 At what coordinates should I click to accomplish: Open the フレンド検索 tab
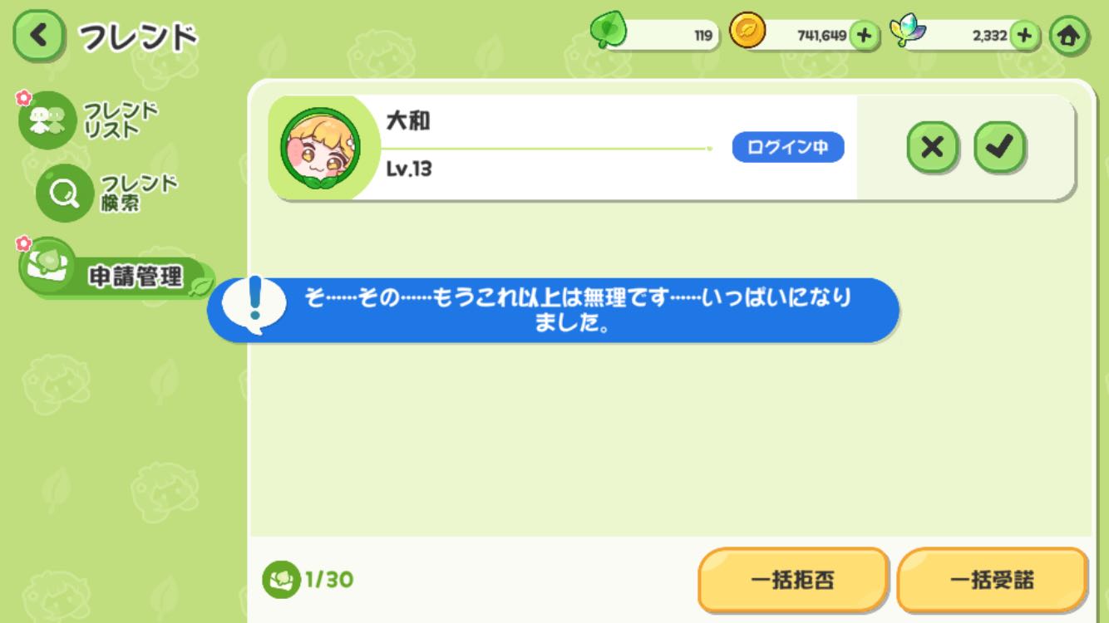pos(106,193)
